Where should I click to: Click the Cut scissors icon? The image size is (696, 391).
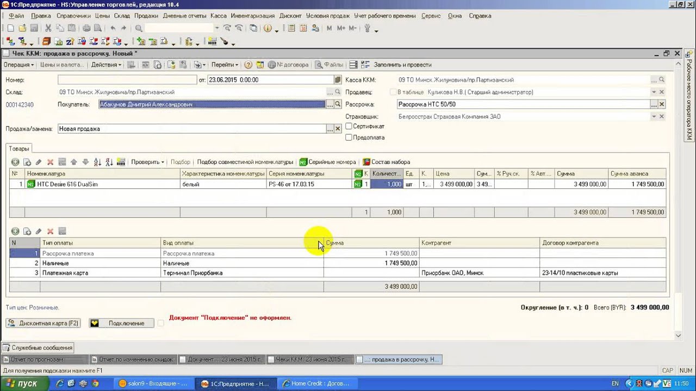click(48, 28)
